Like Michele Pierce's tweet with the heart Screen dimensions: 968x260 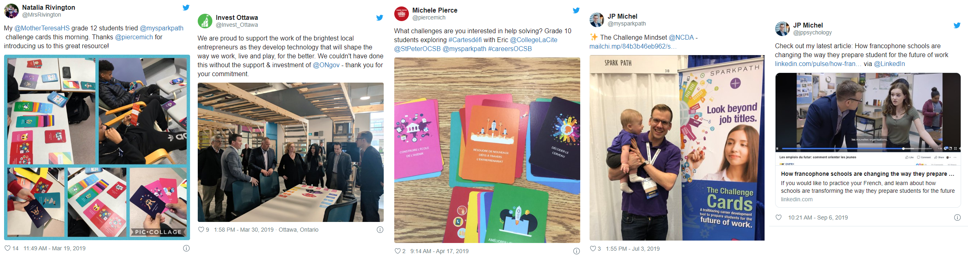coord(398,251)
